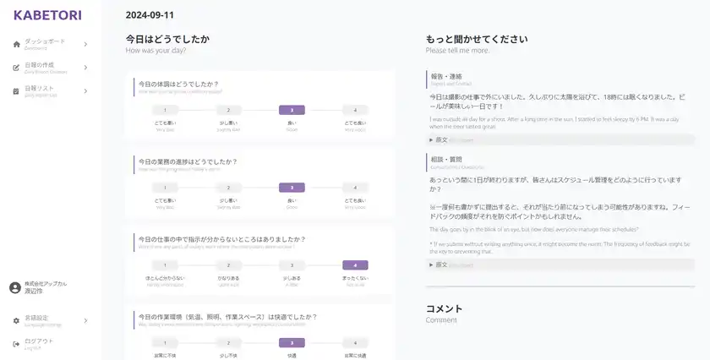Expand the chevron next to 日報の作成

85,68
